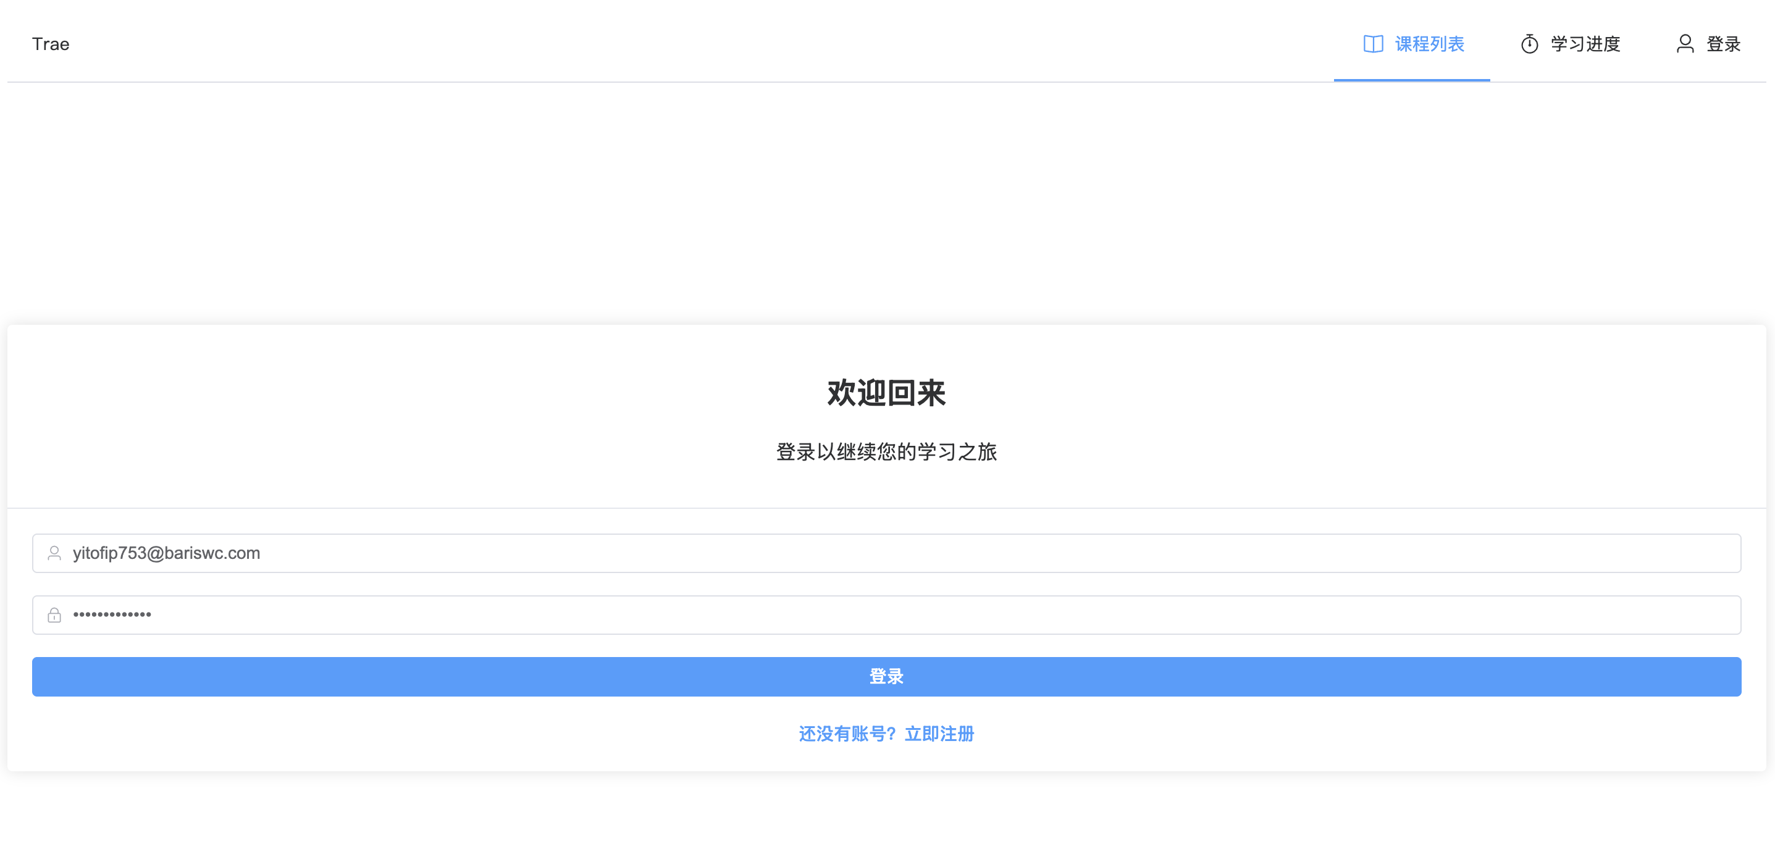Click the 欢迎回来 heading
This screenshot has height=867, width=1775.
click(x=886, y=394)
